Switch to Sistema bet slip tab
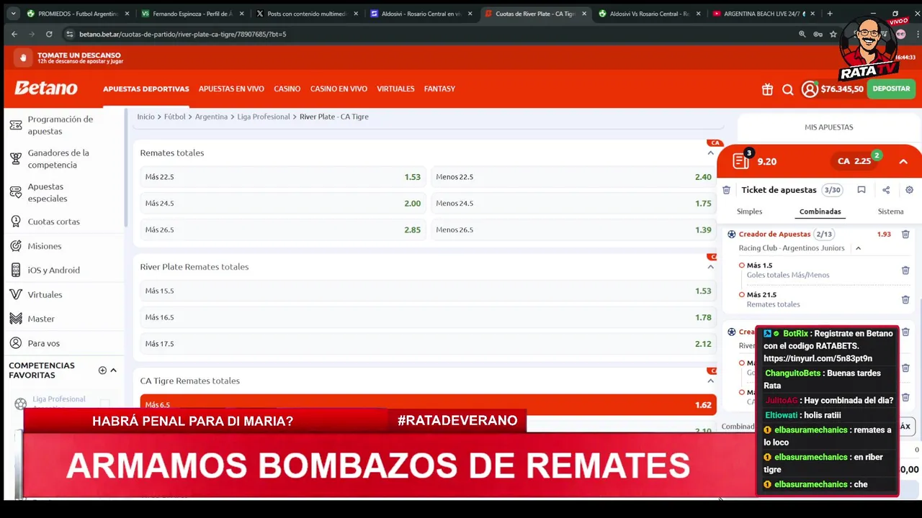 pos(890,212)
